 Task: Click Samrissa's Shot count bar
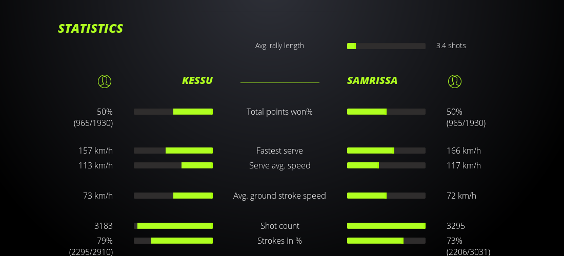pos(386,226)
